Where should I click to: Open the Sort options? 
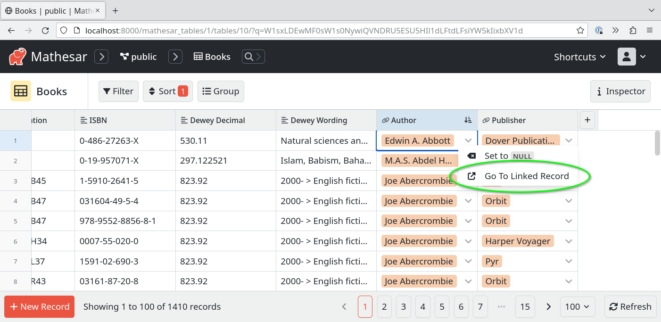[167, 91]
